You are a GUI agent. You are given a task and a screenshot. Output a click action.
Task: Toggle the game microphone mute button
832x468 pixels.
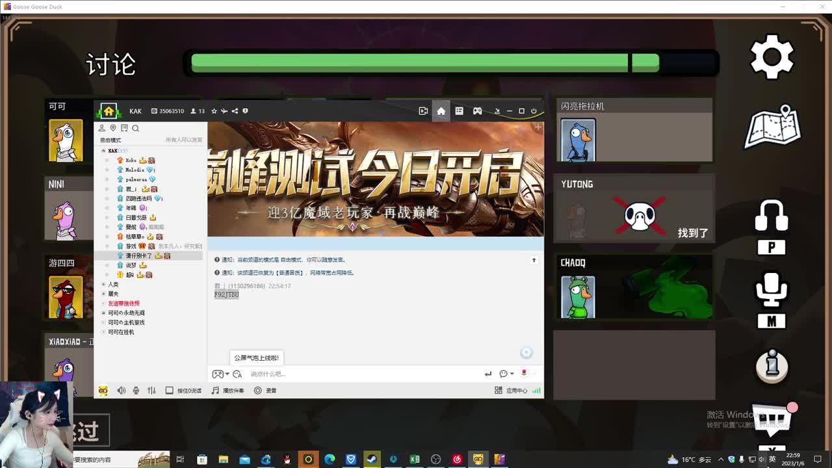pos(772,290)
